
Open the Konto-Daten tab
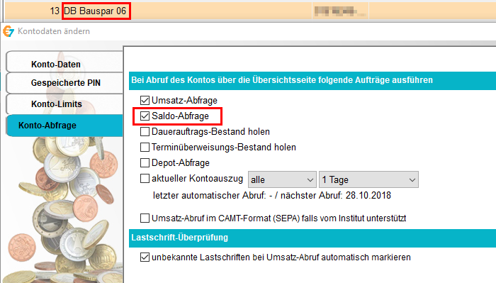point(64,62)
